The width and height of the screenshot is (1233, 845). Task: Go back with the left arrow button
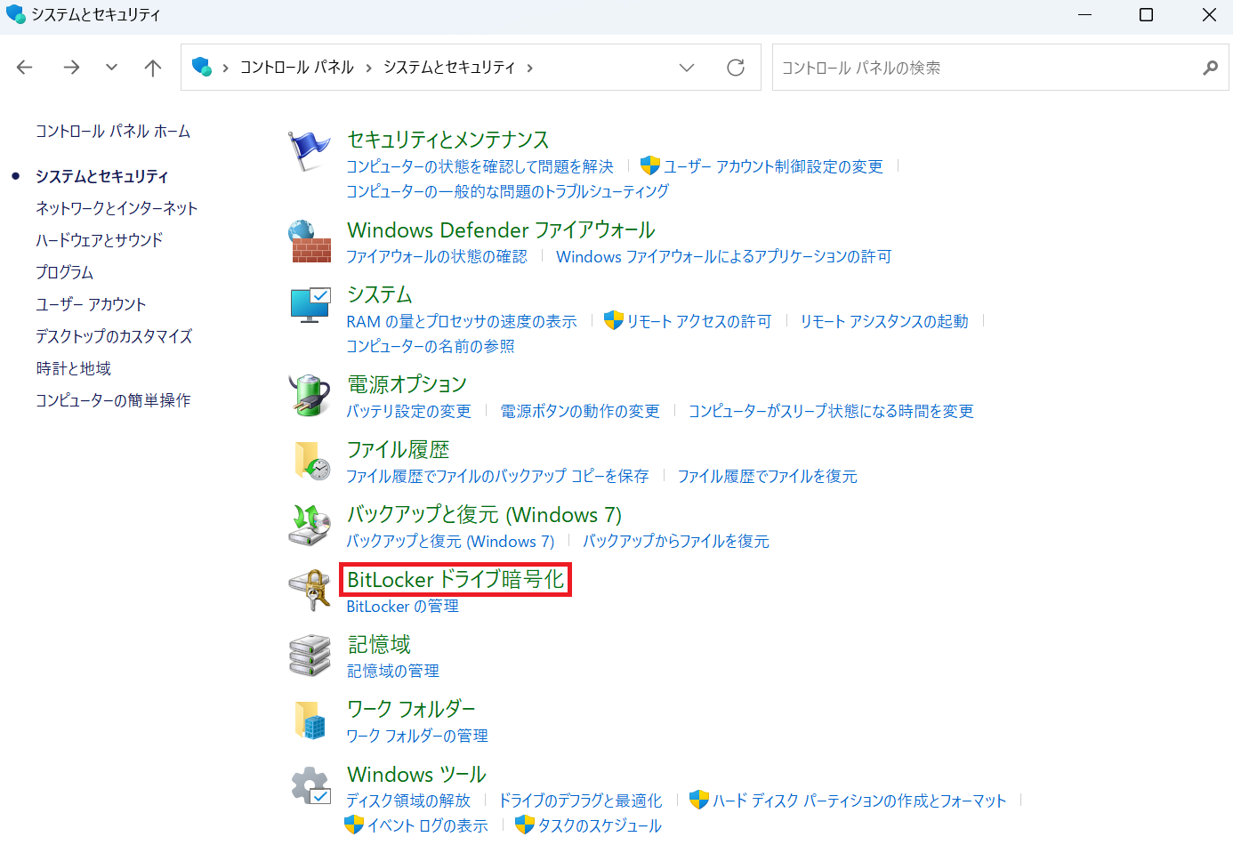pyautogui.click(x=25, y=68)
